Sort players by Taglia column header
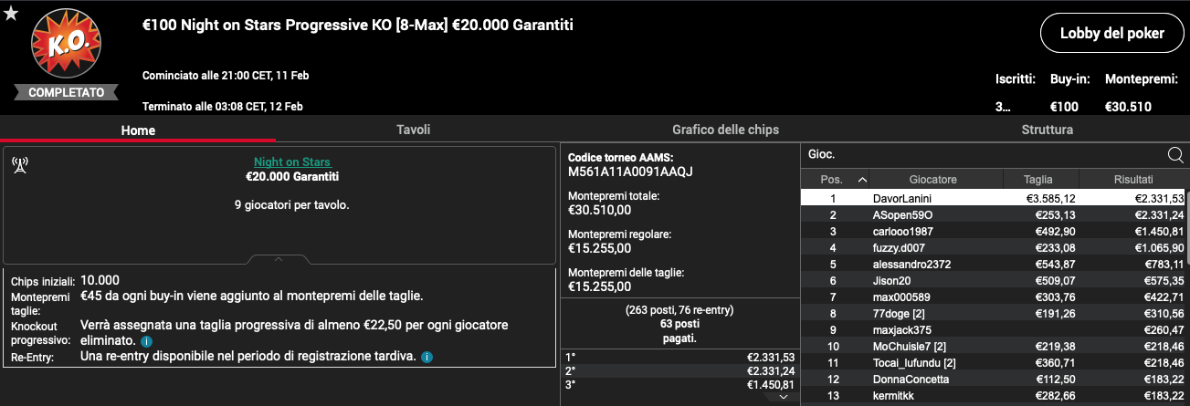This screenshot has height=406, width=1190. (1039, 180)
